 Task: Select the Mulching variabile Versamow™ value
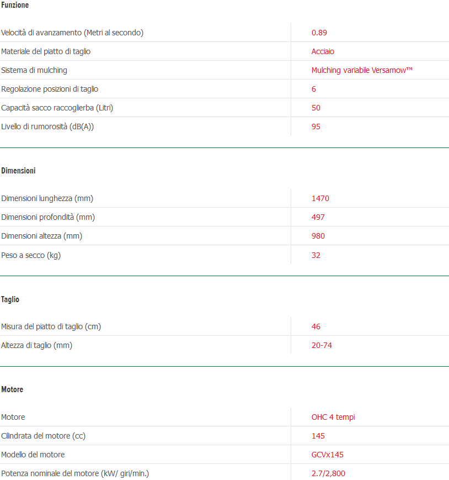coord(362,70)
